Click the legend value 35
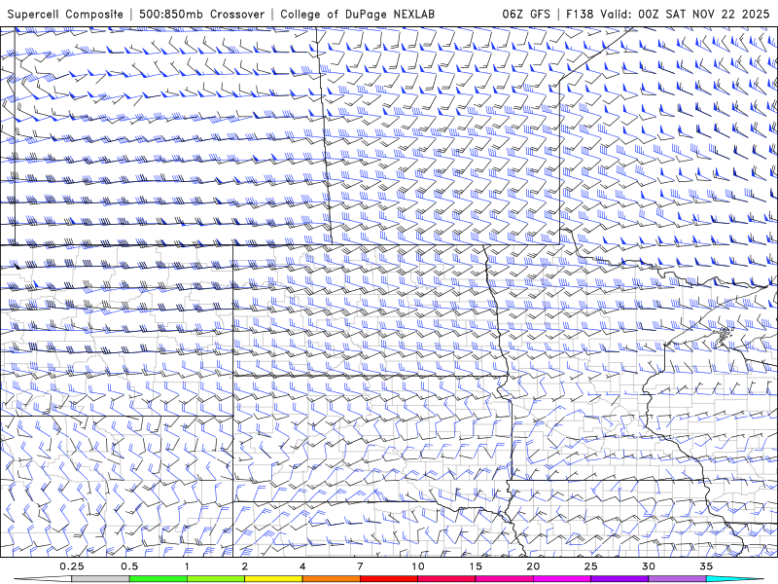 [x=706, y=566]
